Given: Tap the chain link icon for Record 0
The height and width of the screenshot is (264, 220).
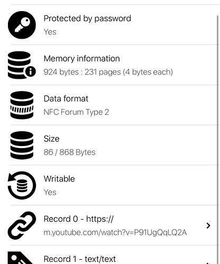Looking at the screenshot, I should [x=22, y=225].
